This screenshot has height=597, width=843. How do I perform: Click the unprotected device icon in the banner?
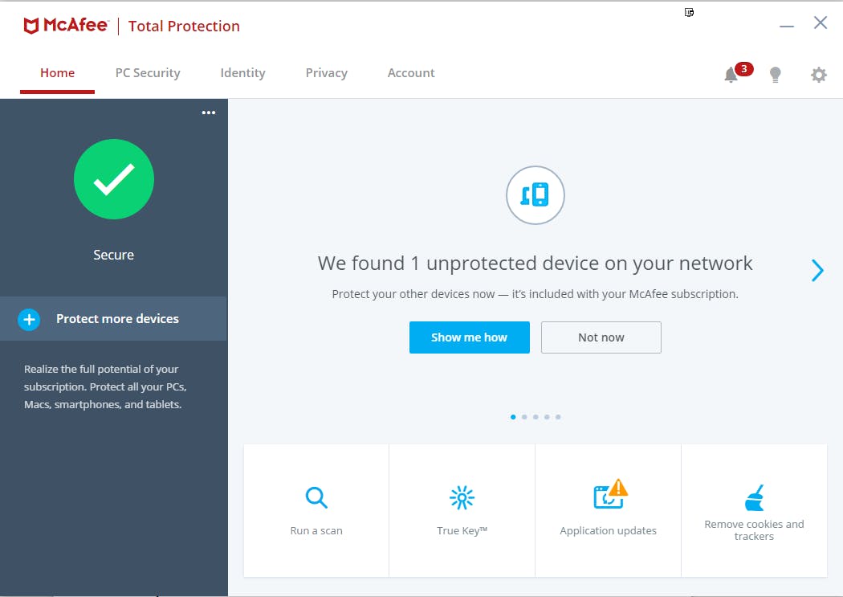coord(536,195)
